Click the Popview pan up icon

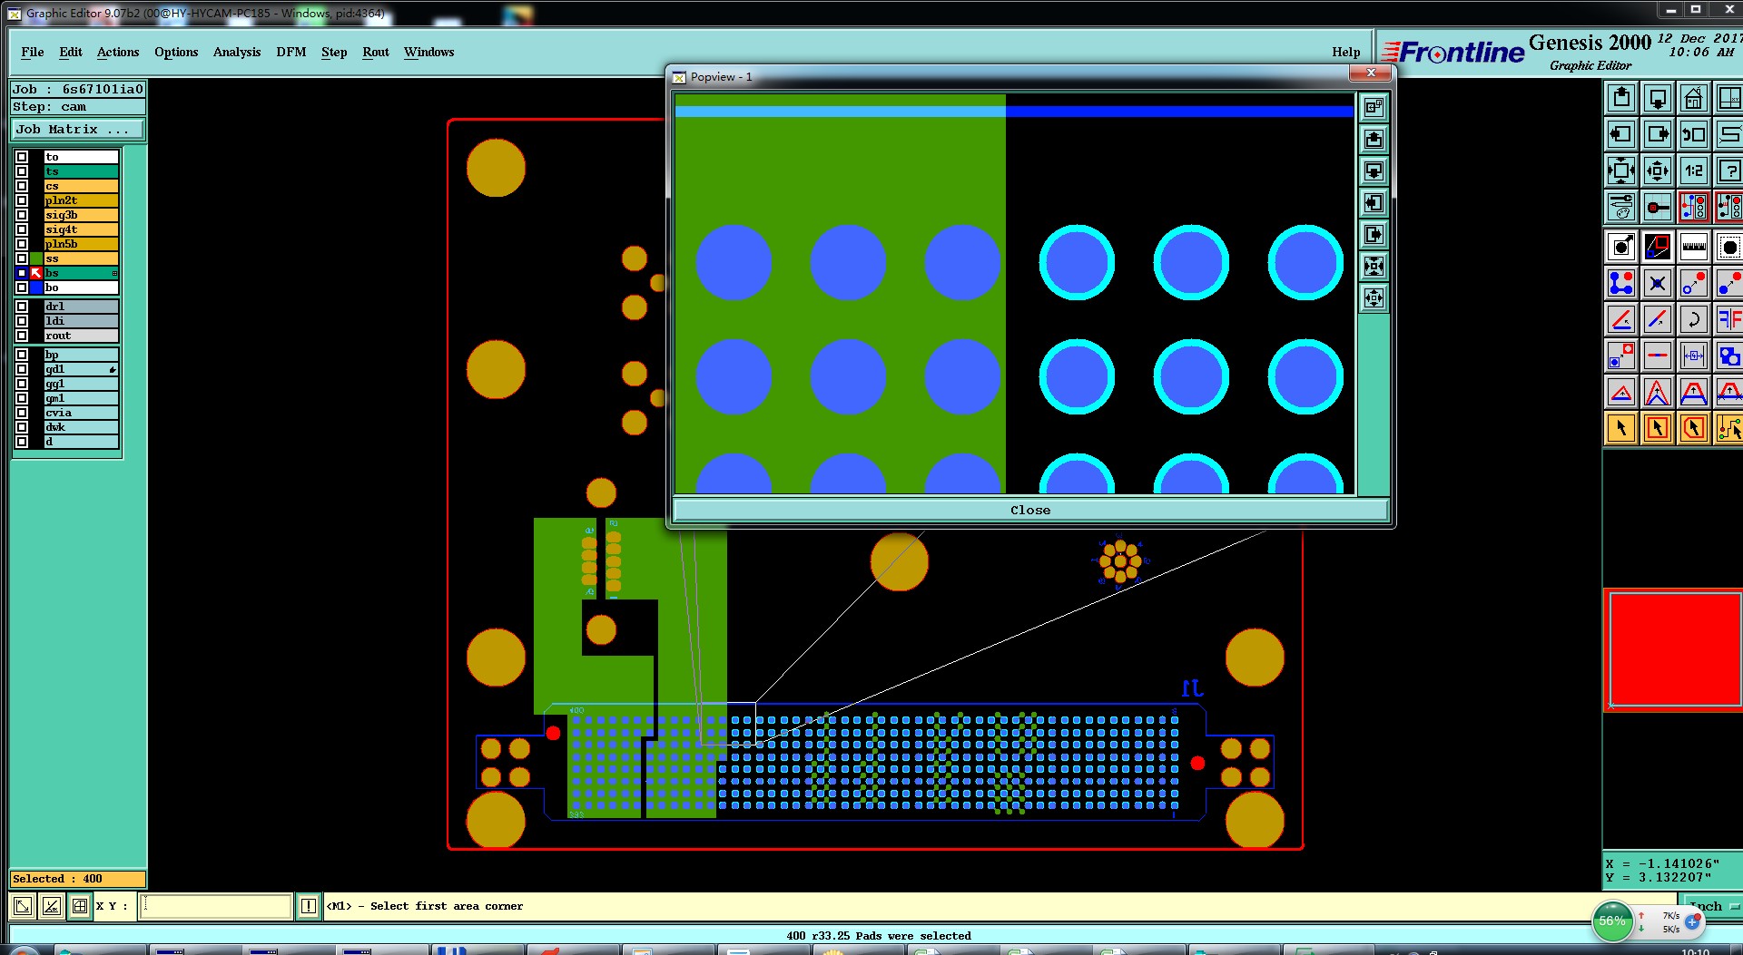tap(1374, 139)
